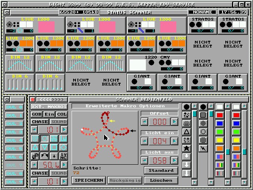This screenshot has width=253, height=190.
Task: Click the Offset value 000
Action: pos(159,122)
